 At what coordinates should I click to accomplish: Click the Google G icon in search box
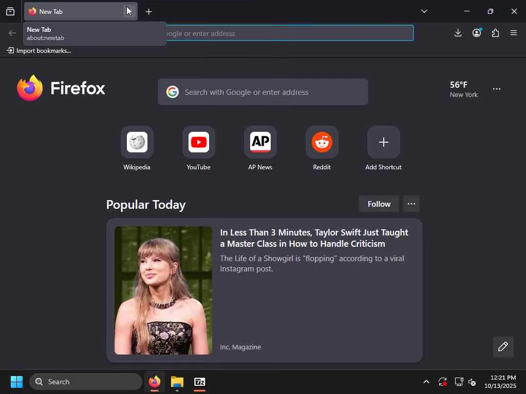click(173, 92)
